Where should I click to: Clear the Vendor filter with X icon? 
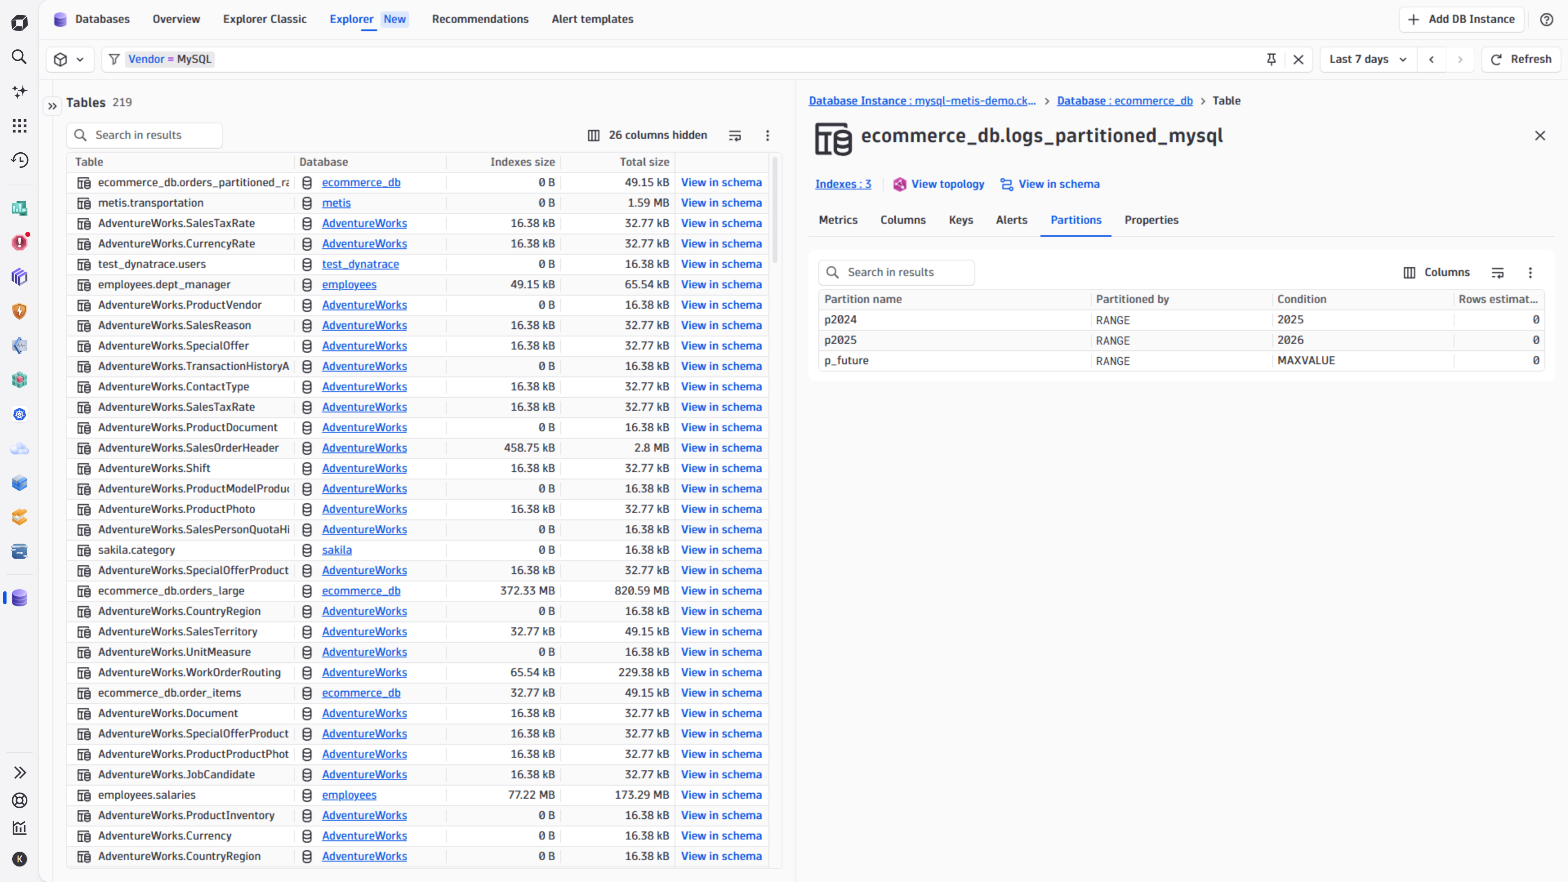coord(1298,59)
